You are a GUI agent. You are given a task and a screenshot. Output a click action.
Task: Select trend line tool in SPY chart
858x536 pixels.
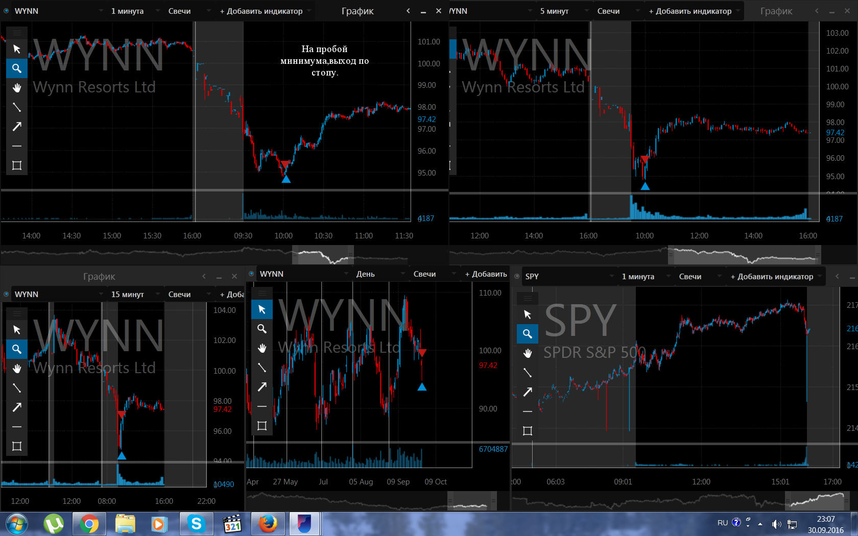pyautogui.click(x=528, y=373)
